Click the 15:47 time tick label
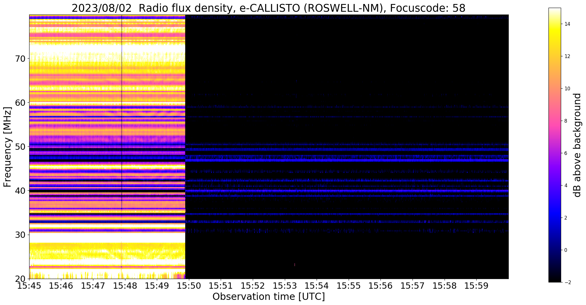Viewport: 586px width, 305px height. click(x=93, y=286)
